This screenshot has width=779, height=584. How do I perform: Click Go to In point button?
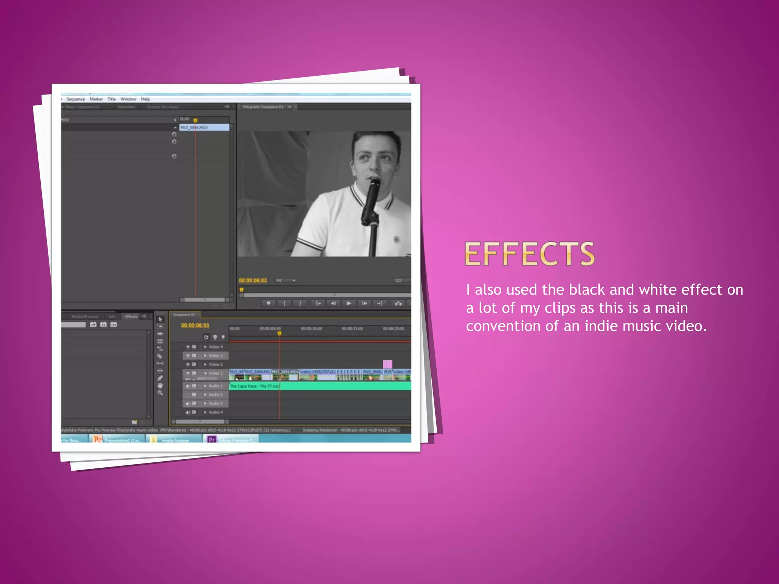318,303
